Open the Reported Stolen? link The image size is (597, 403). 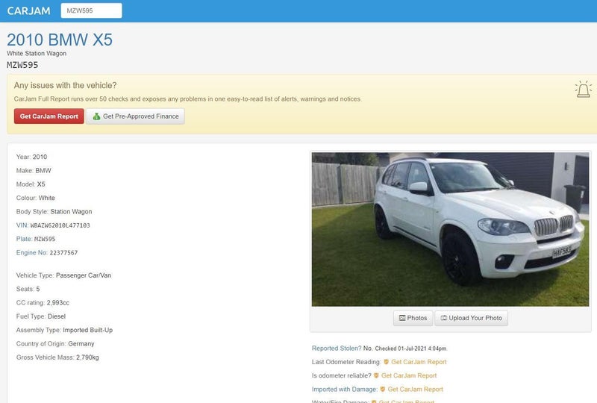[x=337, y=349]
